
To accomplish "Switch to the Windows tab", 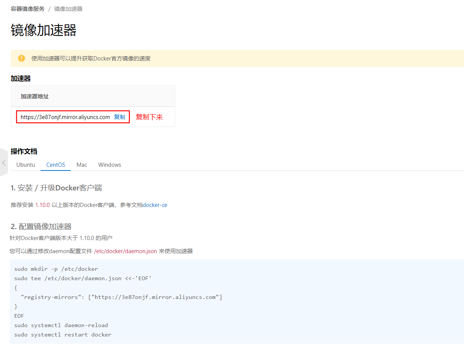I will [x=109, y=164].
